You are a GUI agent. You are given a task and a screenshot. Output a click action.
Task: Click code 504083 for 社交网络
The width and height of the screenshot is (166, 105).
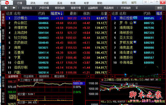click(43, 38)
